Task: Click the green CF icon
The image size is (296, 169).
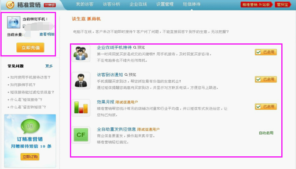Action: pyautogui.click(x=81, y=135)
